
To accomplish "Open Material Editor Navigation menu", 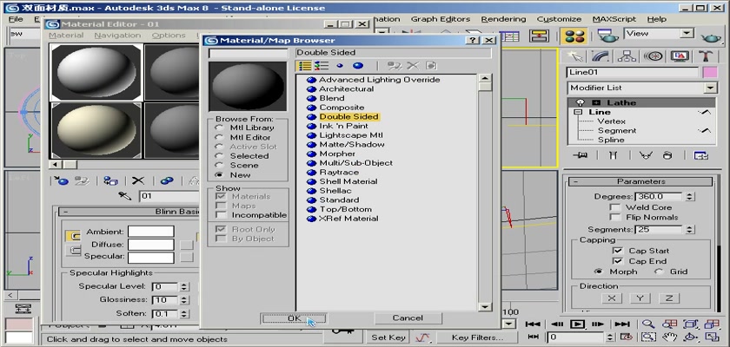I will coord(117,36).
